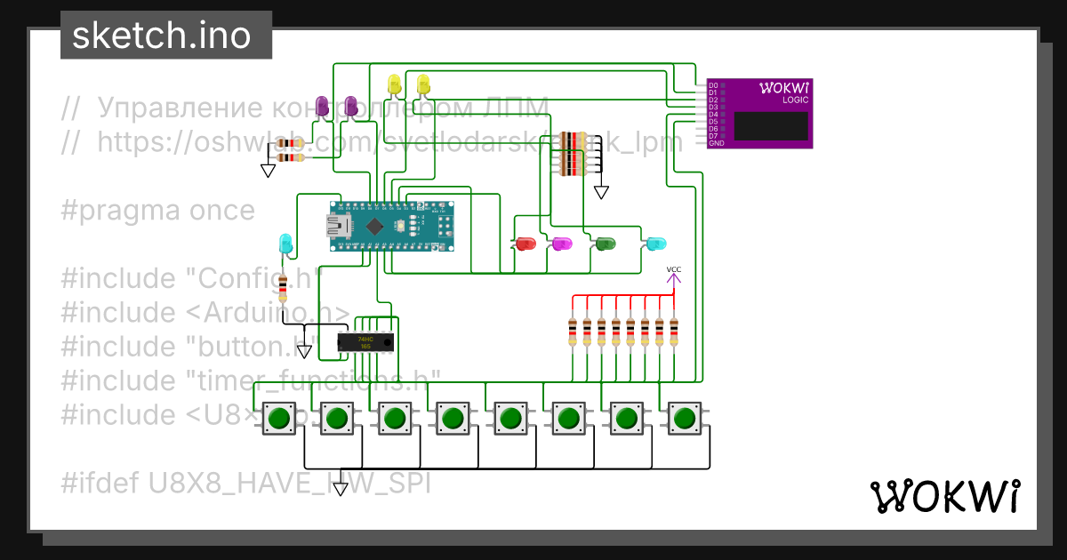Push the seventh green pushbutton from the left
This screenshot has width=1067, height=560.
point(627,417)
